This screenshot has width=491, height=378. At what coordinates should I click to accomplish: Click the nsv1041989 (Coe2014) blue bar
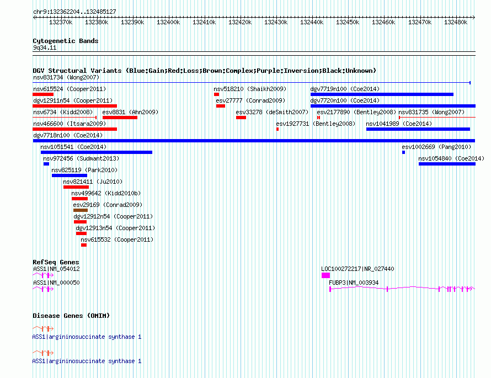(x=418, y=129)
